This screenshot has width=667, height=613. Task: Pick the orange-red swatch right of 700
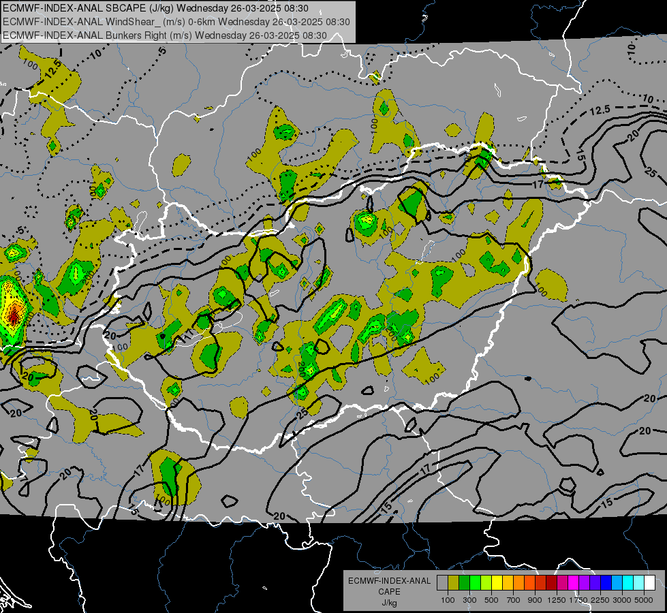pos(529,583)
